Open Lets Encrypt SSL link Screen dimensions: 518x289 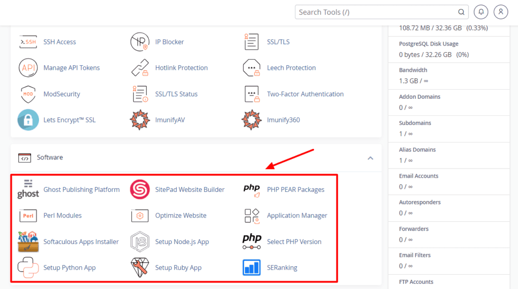[69, 120]
